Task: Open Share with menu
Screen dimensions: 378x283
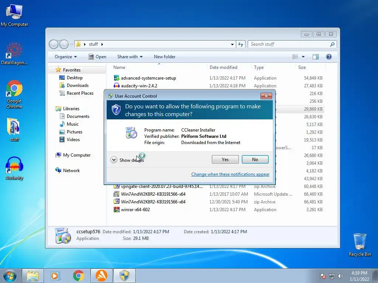Action: 130,57
